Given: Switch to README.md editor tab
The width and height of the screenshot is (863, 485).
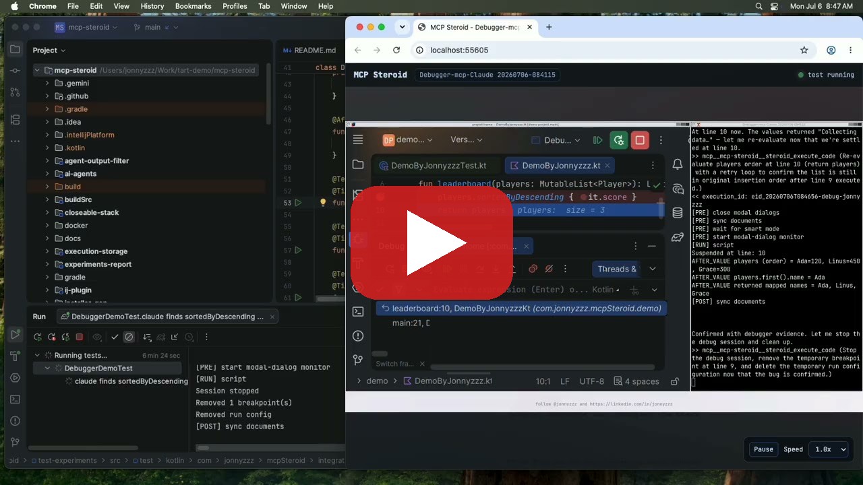Looking at the screenshot, I should 309,50.
